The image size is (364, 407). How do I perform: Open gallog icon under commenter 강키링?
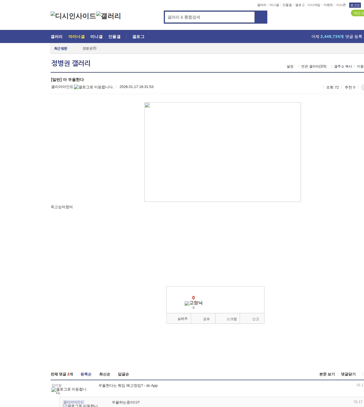coord(69,390)
